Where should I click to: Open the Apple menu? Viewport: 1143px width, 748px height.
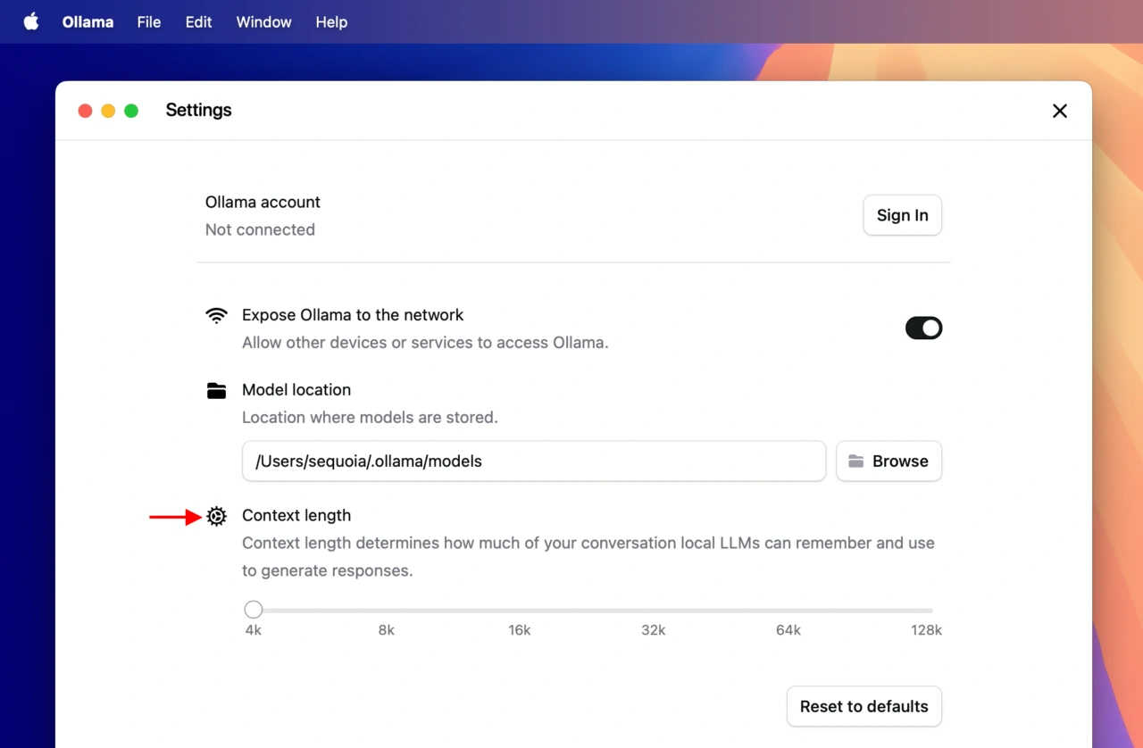pos(31,22)
